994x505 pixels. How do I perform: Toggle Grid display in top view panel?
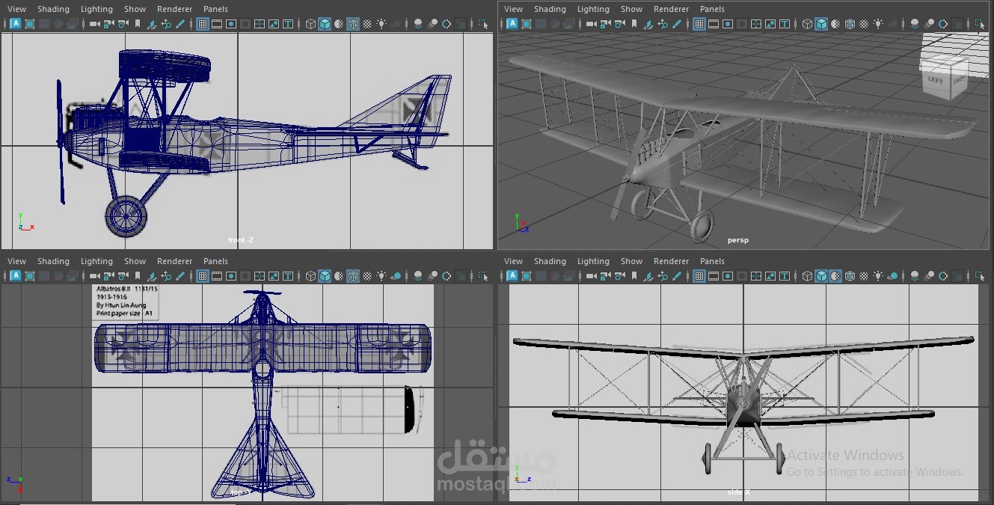[x=203, y=276]
